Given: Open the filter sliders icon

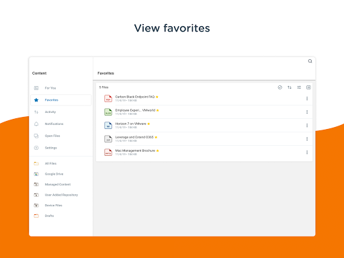Looking at the screenshot, I should (x=299, y=87).
